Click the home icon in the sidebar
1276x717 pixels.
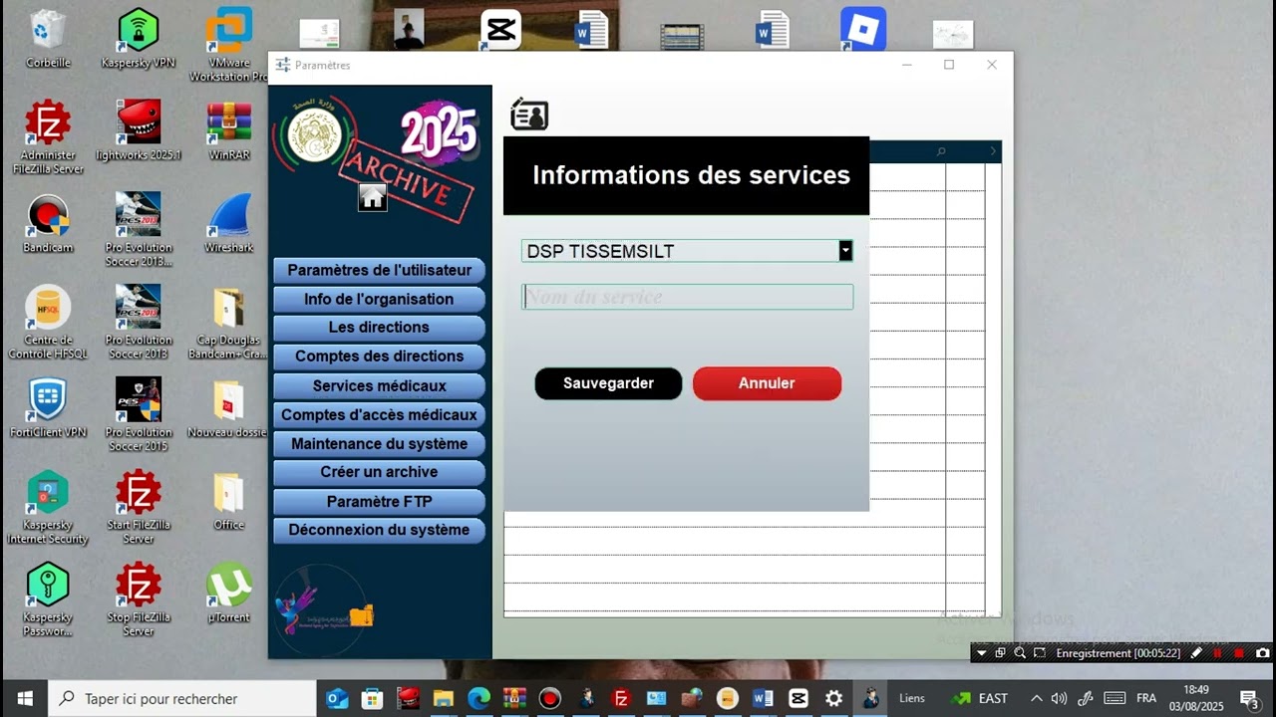coord(372,197)
